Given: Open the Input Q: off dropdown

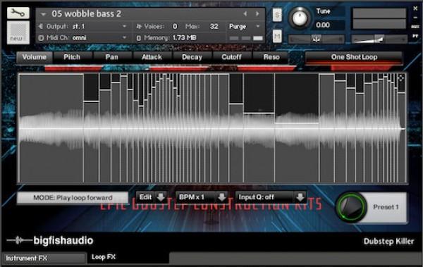Looking at the screenshot, I should (271, 197).
